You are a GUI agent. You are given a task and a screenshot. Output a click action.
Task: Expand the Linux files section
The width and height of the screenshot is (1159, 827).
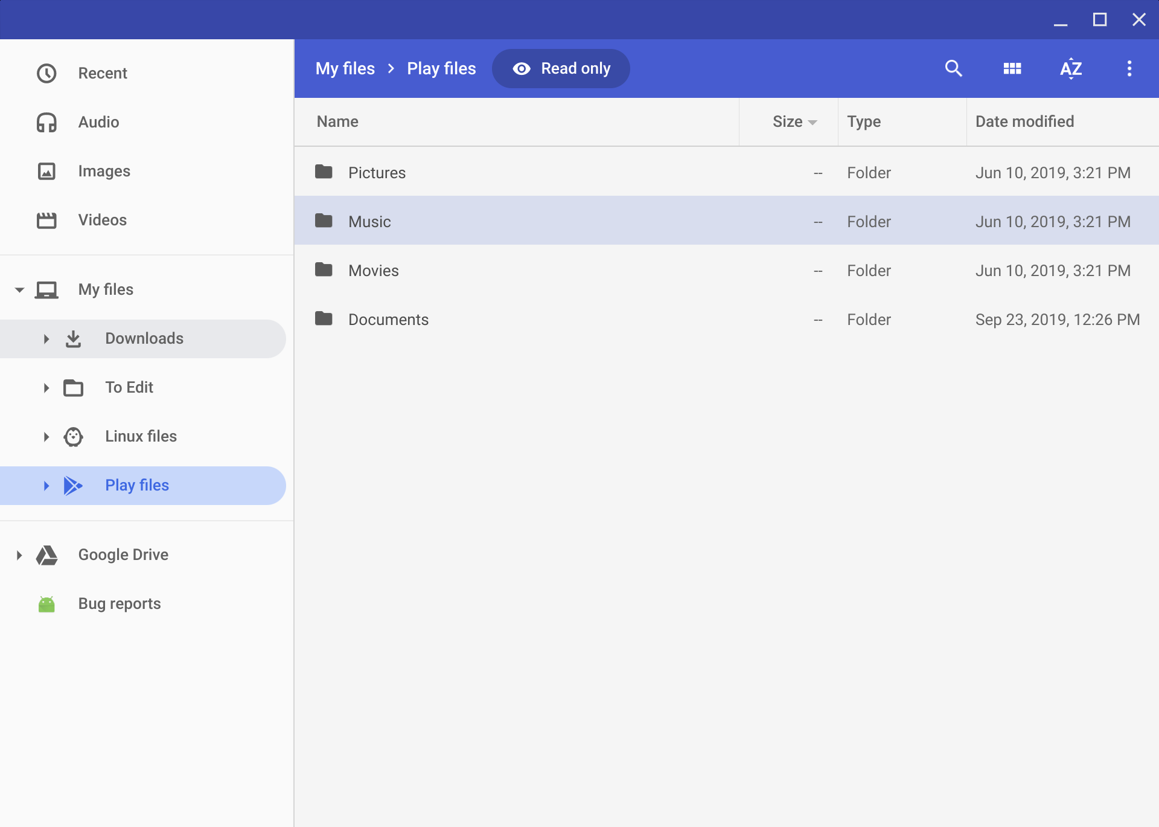click(45, 437)
